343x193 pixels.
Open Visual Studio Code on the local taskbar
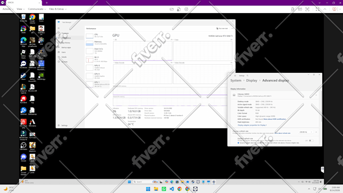pyautogui.click(x=171, y=189)
